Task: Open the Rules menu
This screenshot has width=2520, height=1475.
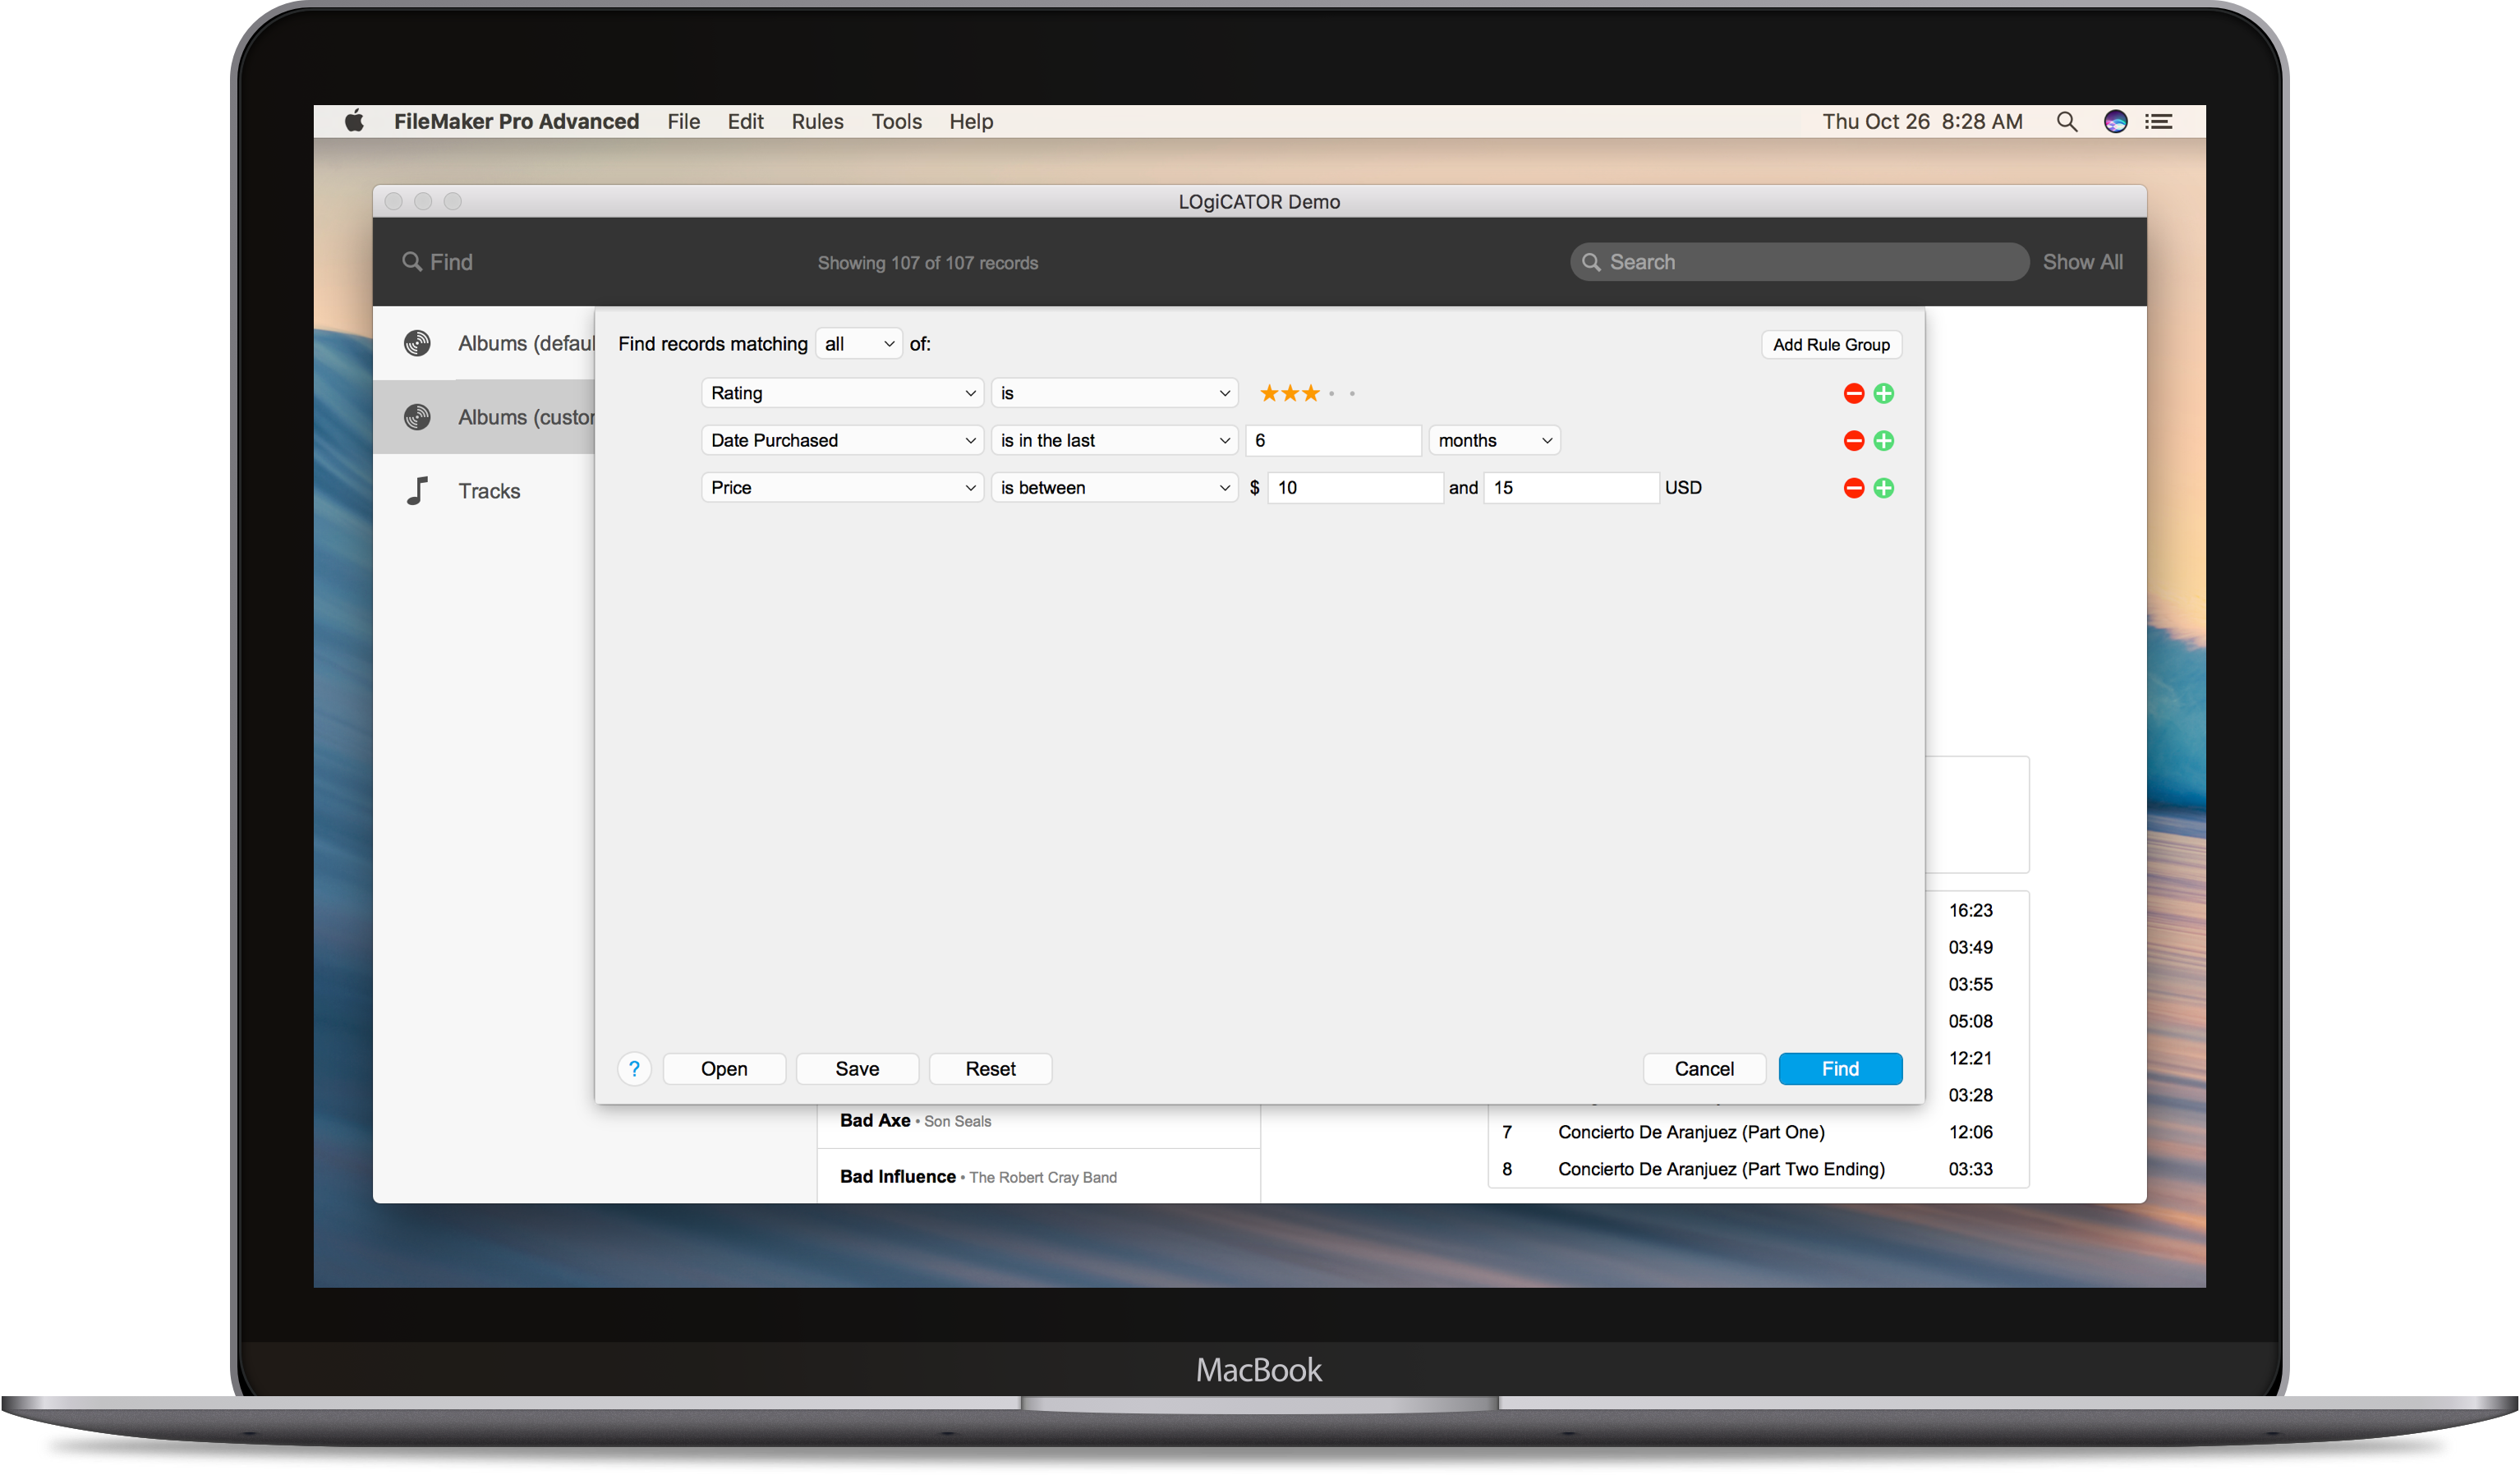Action: (x=817, y=121)
